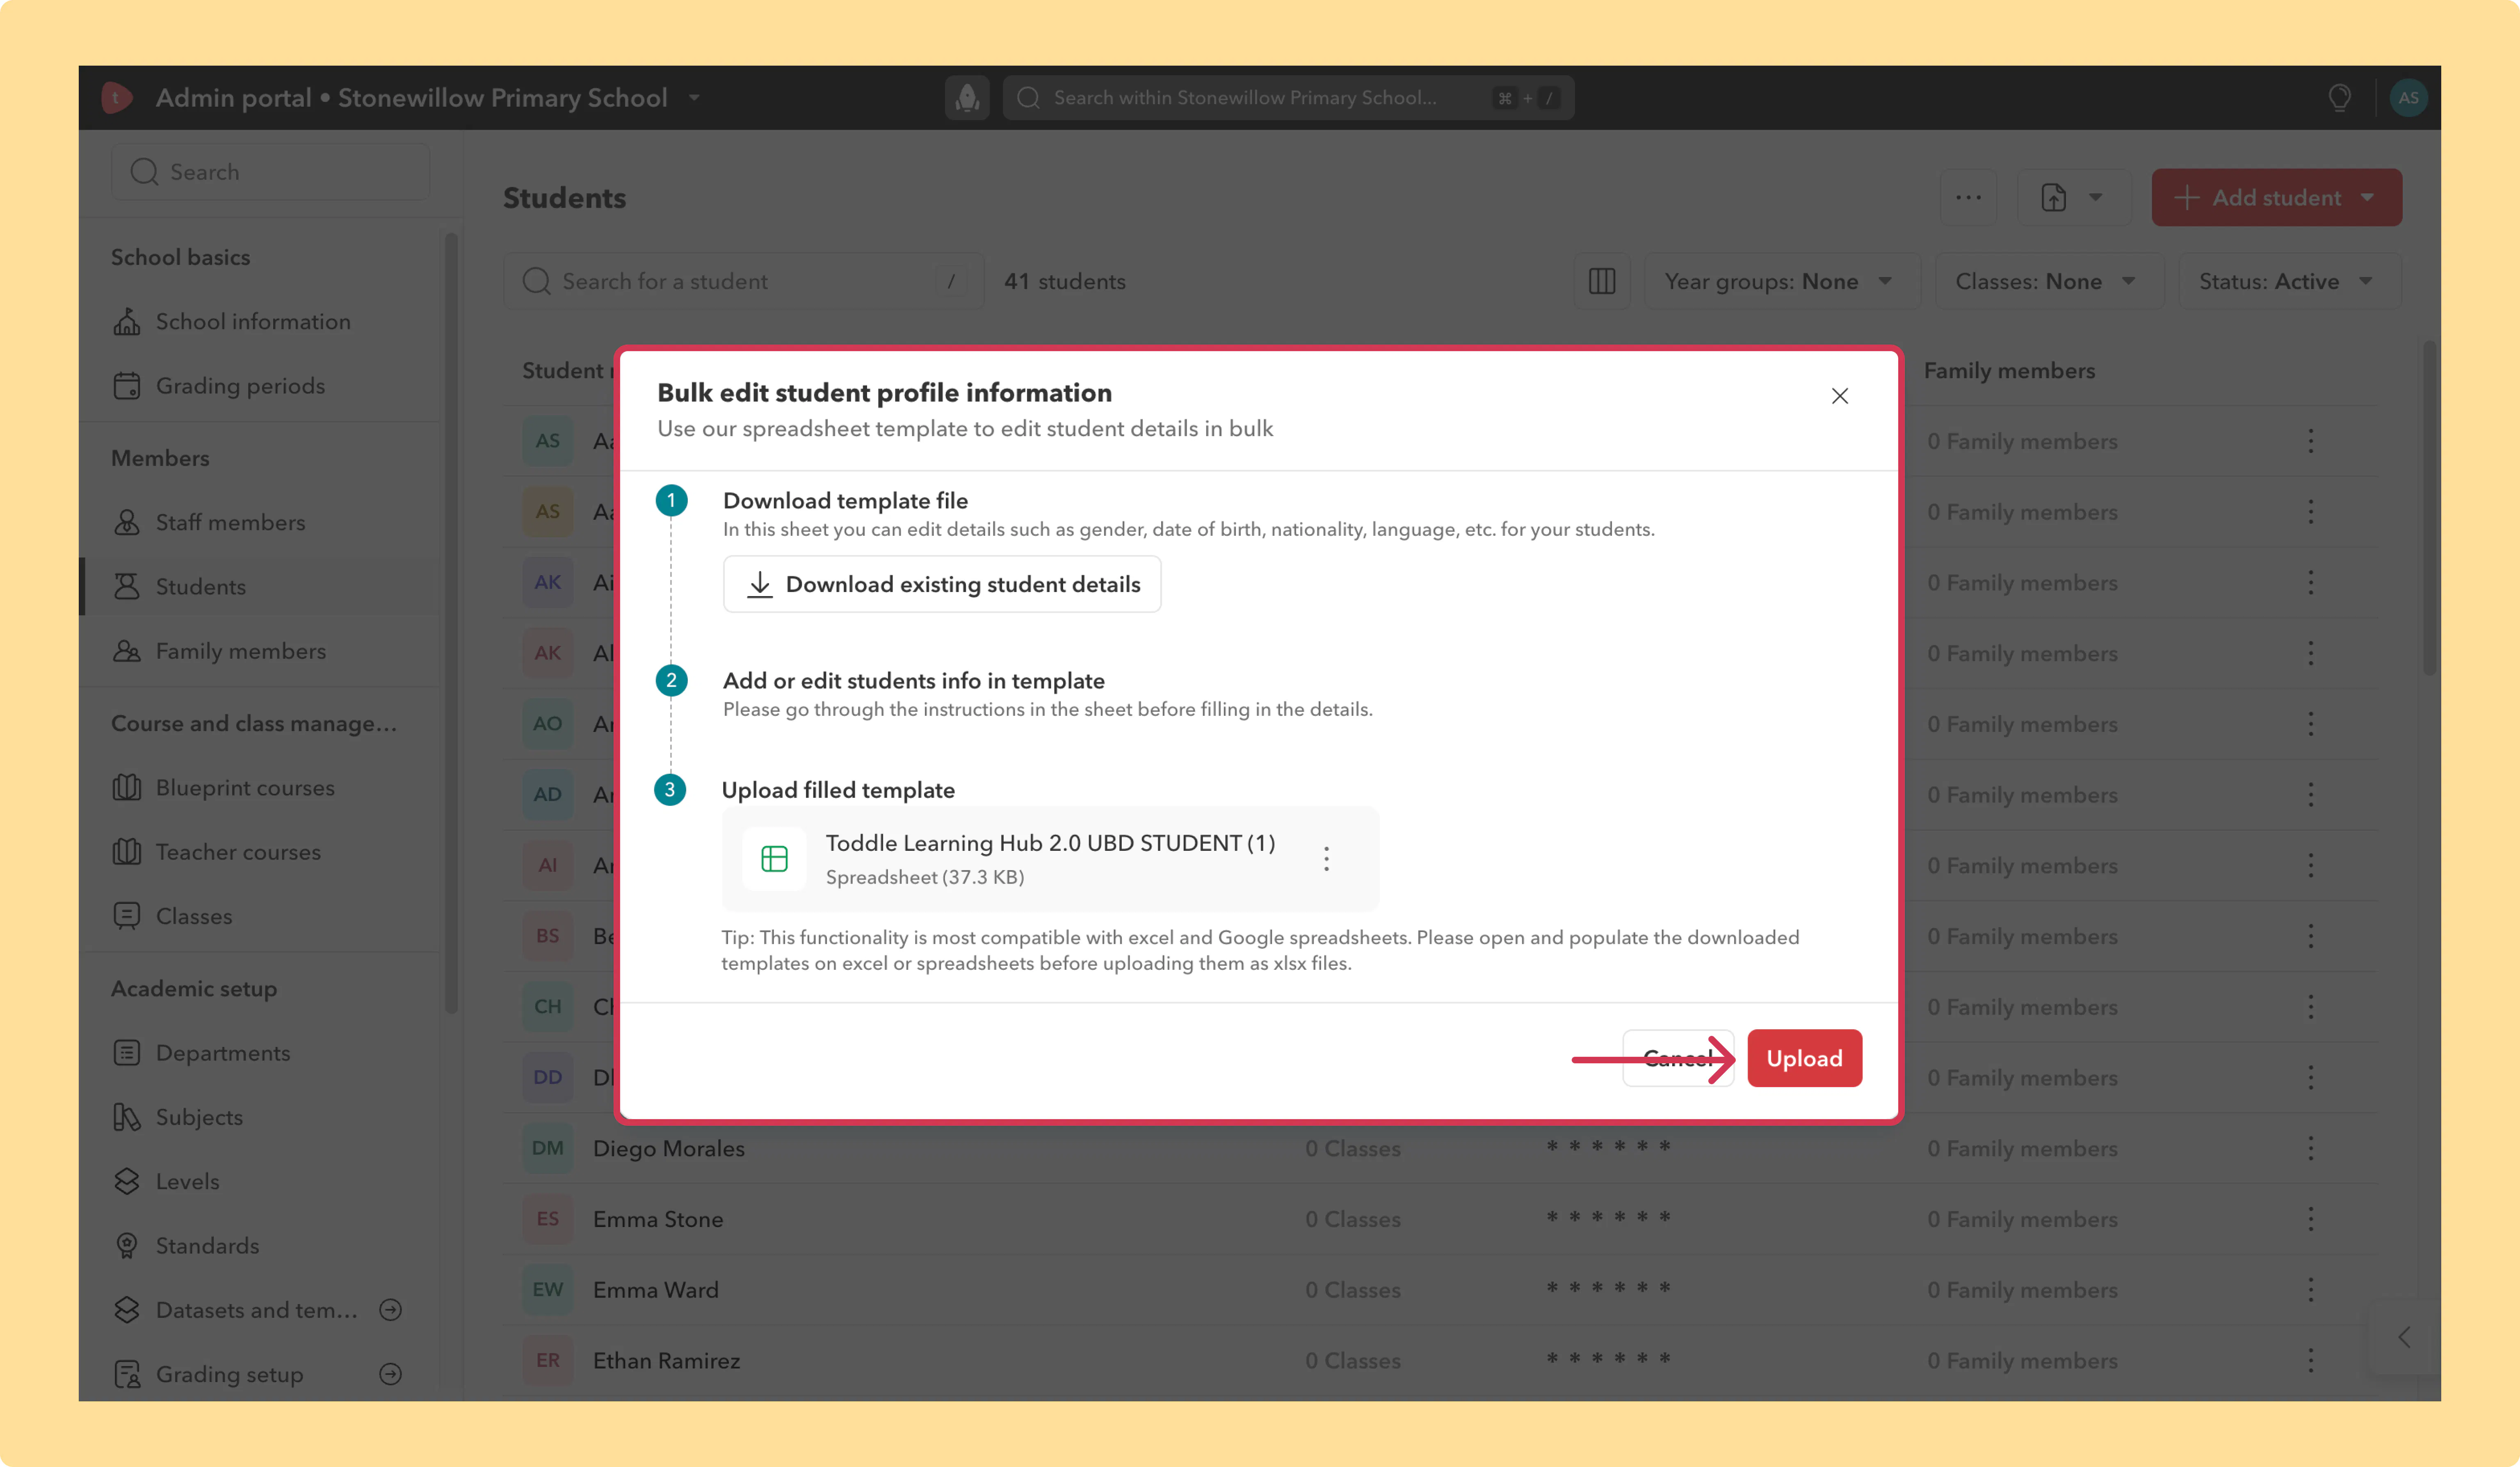
Task: Click the uploaded file name Toddle Learning Hub
Action: (1050, 843)
